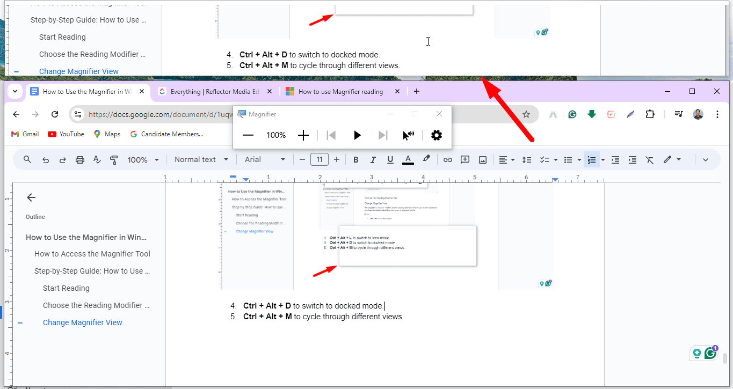Switch to How to use Magnifier reading tab
Viewport: 733px width, 389px height.
(340, 92)
